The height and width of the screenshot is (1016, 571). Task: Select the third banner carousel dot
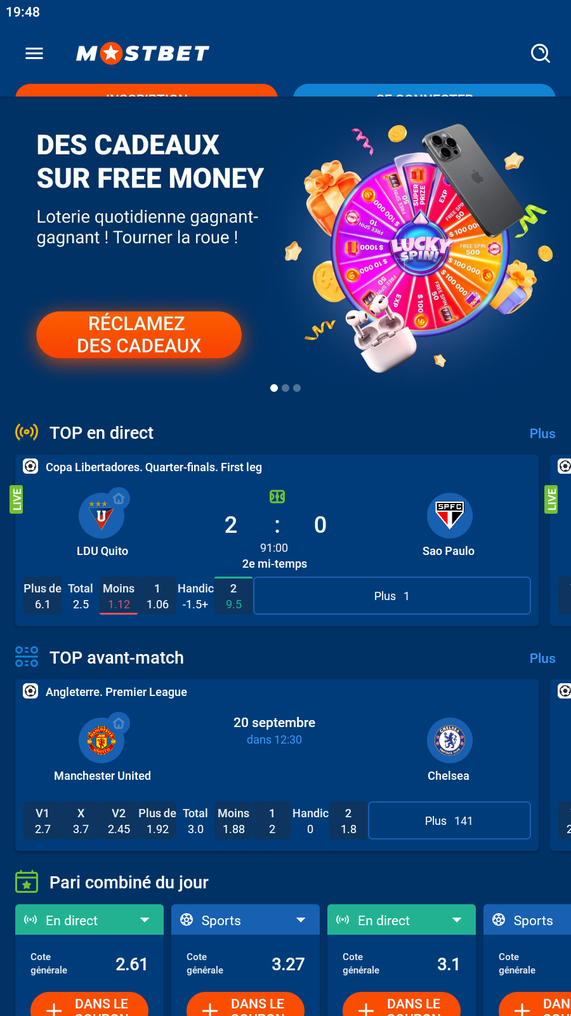[297, 388]
